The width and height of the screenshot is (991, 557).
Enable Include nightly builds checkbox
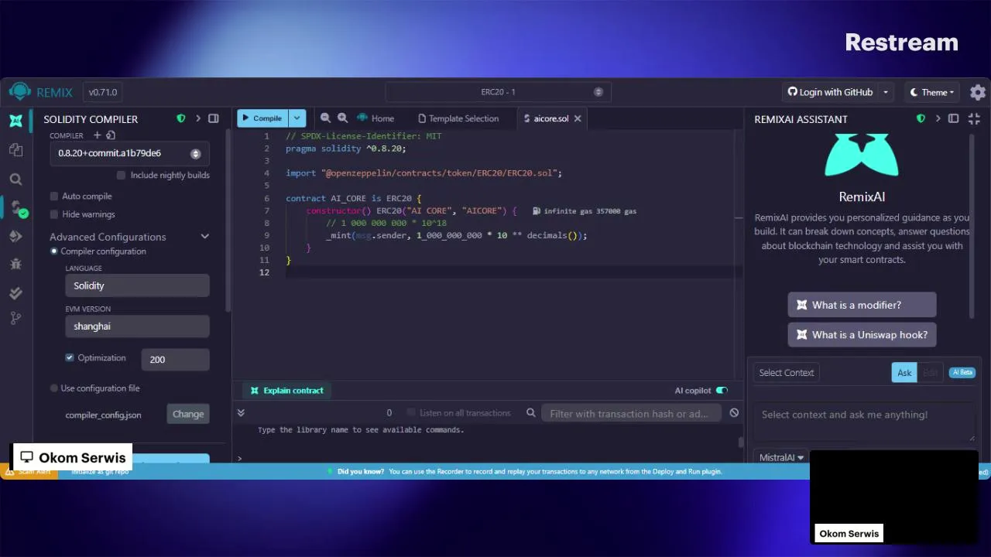click(121, 175)
